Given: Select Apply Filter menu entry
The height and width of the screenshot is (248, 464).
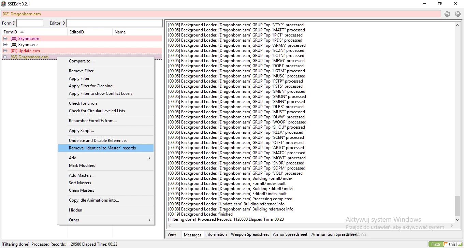Looking at the screenshot, I should tap(106, 78).
